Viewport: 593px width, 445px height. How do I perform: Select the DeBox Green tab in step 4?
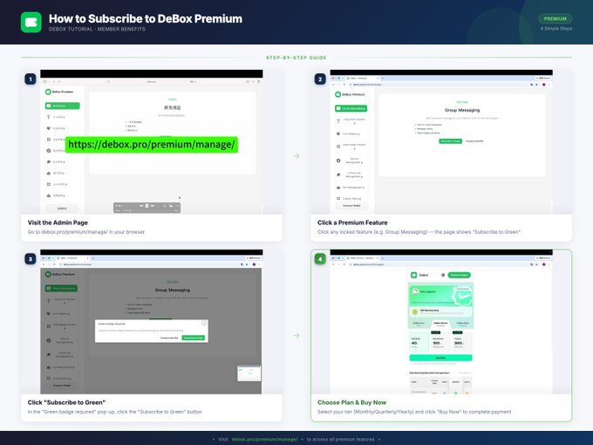pos(440,324)
